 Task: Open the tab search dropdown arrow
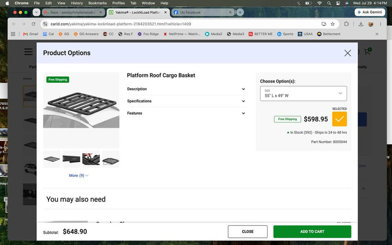pos(36,12)
